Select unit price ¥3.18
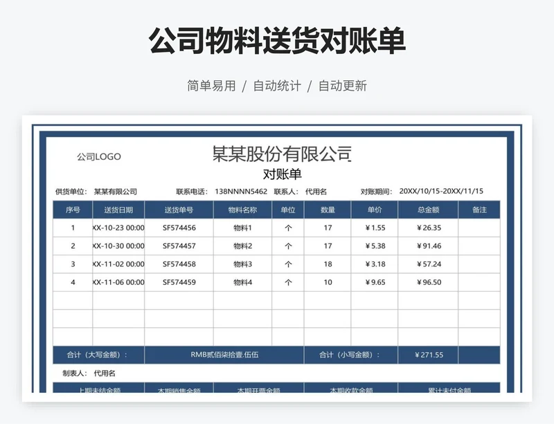The image size is (554, 424). point(375,264)
